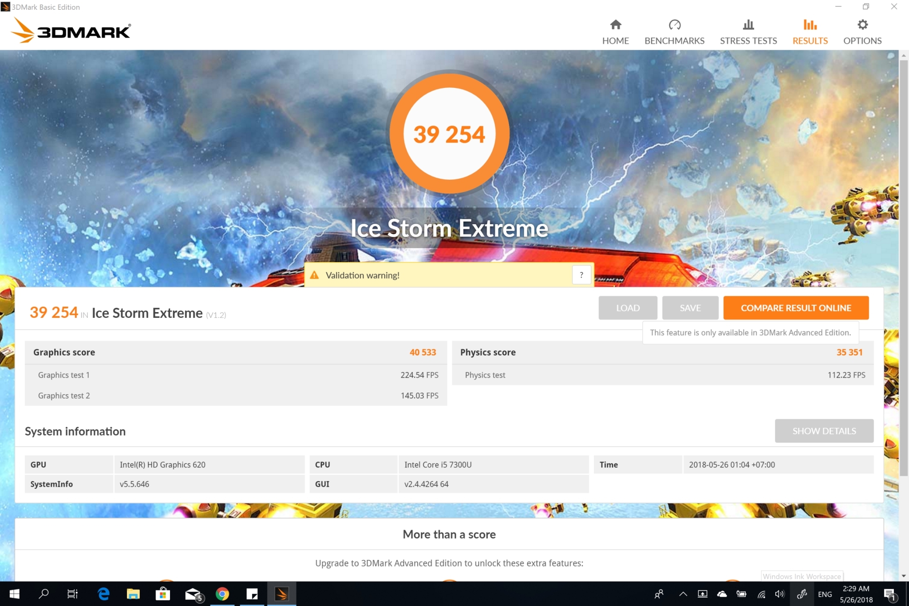Open Google Chrome from the taskbar
The image size is (909, 606).
[222, 594]
